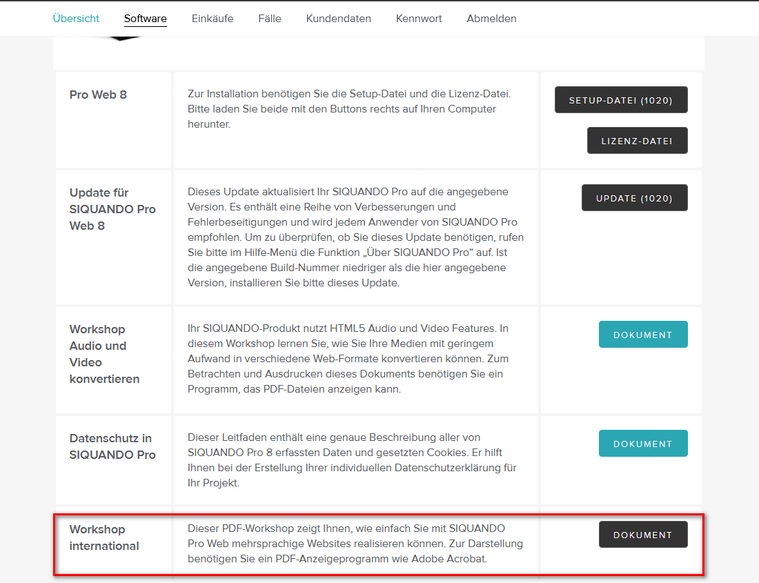Download the UPDATE (1020) package
This screenshot has width=759, height=583.
(x=635, y=198)
